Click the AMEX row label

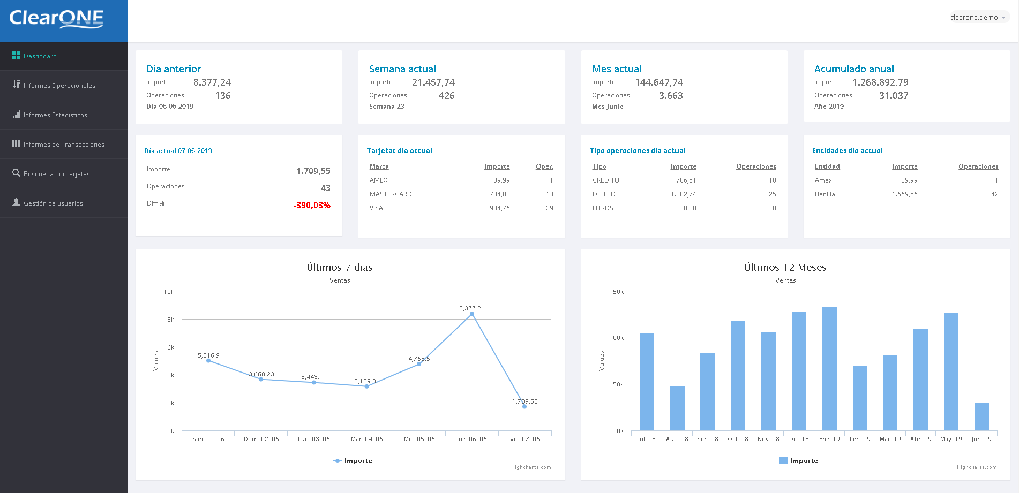(x=378, y=180)
